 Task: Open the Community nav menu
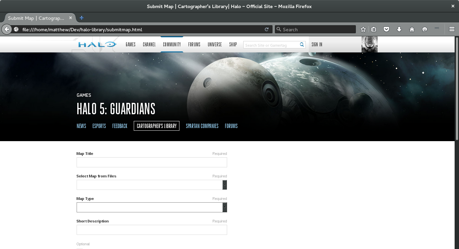(x=172, y=44)
